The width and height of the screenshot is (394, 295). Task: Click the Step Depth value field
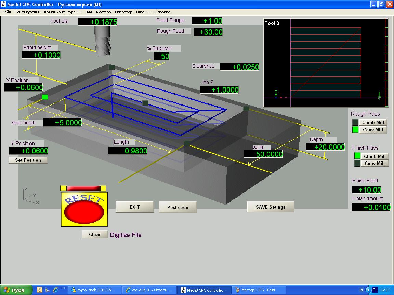coord(63,123)
